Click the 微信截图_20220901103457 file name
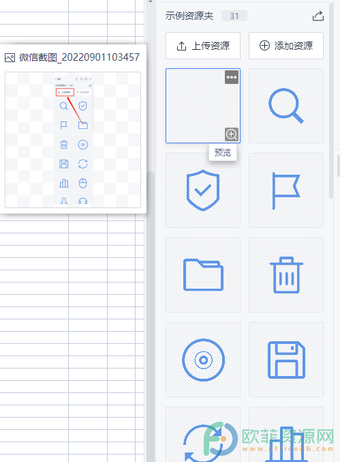The height and width of the screenshot is (462, 340). click(80, 57)
